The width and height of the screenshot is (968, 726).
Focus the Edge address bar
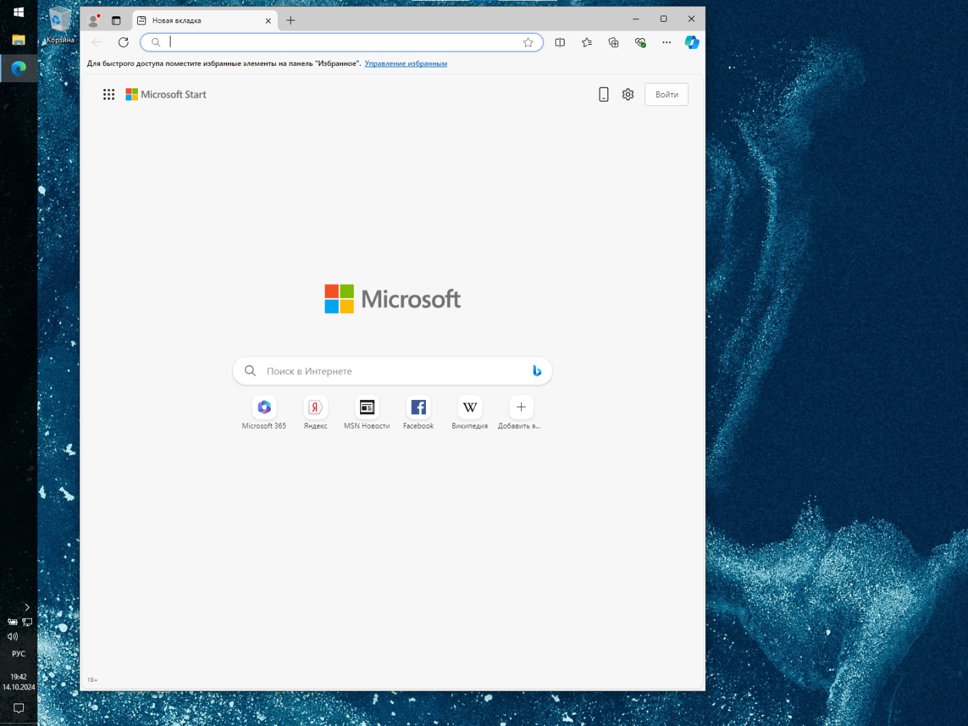[342, 42]
